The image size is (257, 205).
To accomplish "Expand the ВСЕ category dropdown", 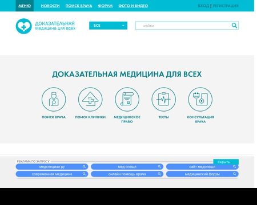I will pos(108,26).
